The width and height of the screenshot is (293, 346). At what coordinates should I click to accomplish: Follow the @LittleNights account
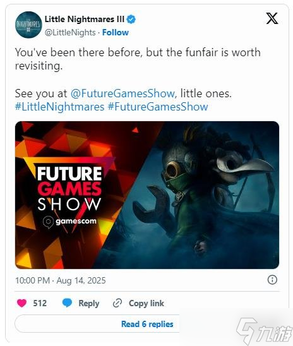[x=116, y=32]
